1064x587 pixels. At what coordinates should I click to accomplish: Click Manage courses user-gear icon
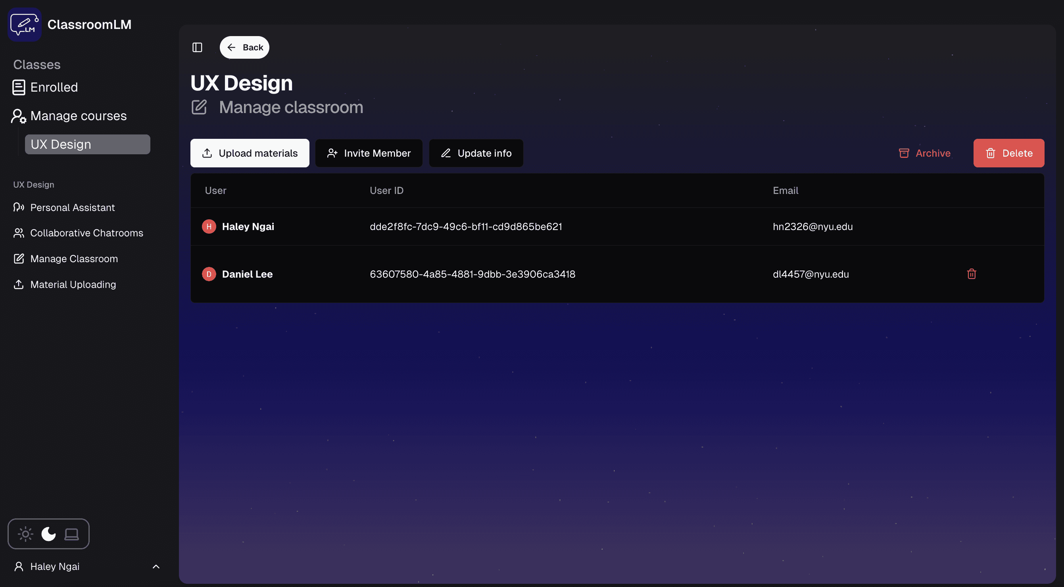point(19,116)
